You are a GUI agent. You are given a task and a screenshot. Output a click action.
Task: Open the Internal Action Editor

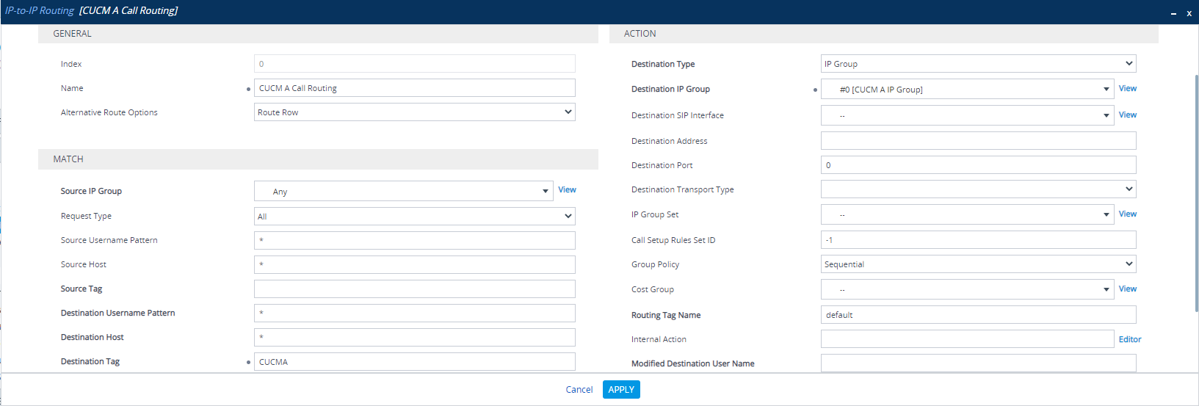pos(1130,339)
